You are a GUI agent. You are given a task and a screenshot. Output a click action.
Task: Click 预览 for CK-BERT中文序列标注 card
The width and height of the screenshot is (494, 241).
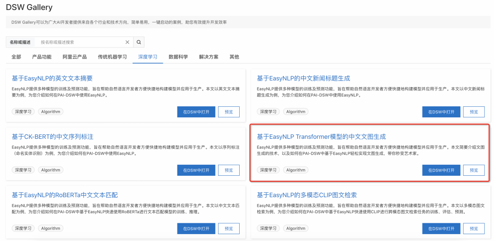[229, 170]
